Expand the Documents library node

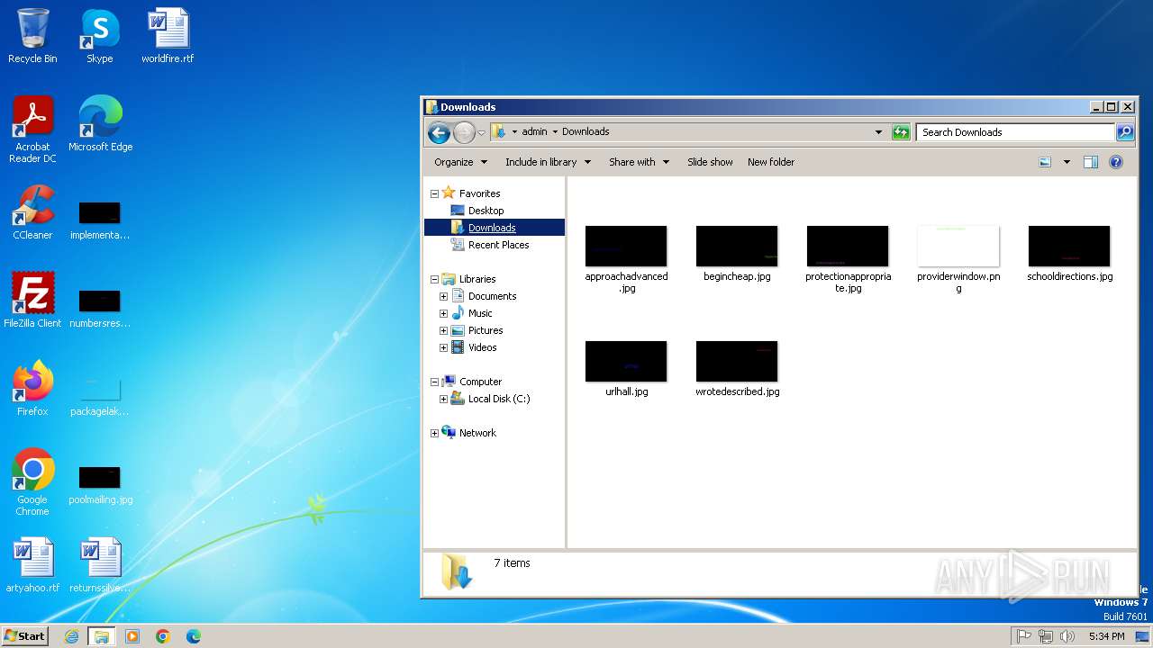(443, 296)
